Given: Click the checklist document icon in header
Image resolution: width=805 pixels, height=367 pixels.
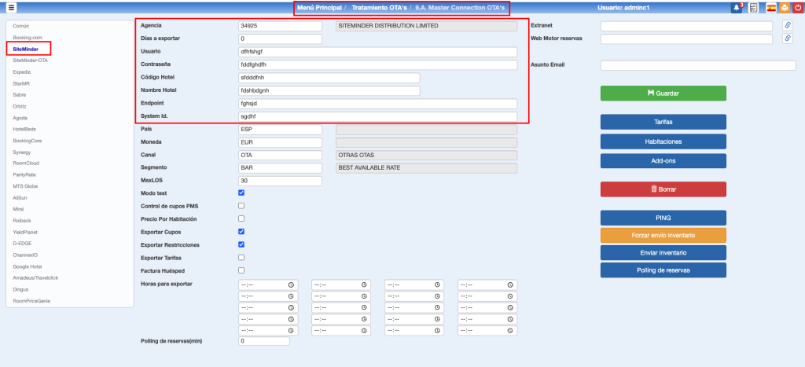Looking at the screenshot, I should [754, 8].
